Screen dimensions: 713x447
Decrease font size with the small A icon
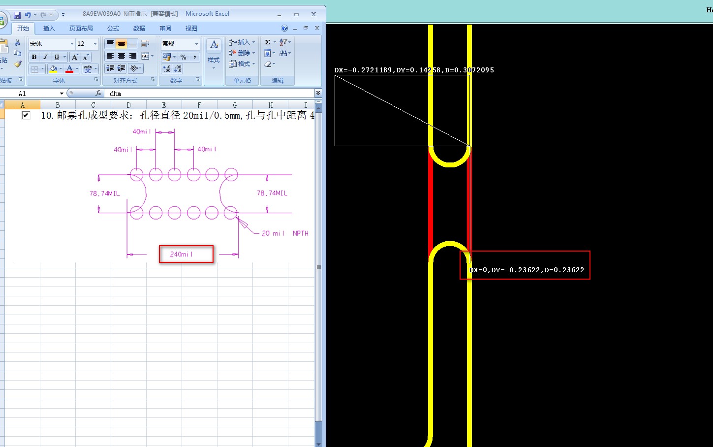click(86, 57)
